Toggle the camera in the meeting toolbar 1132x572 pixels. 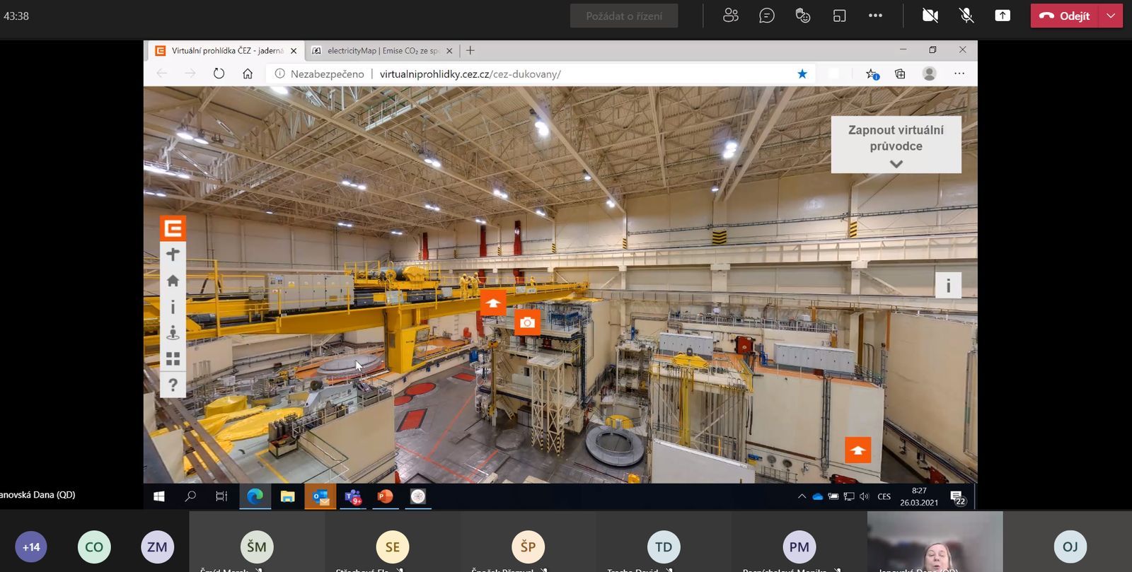[930, 16]
